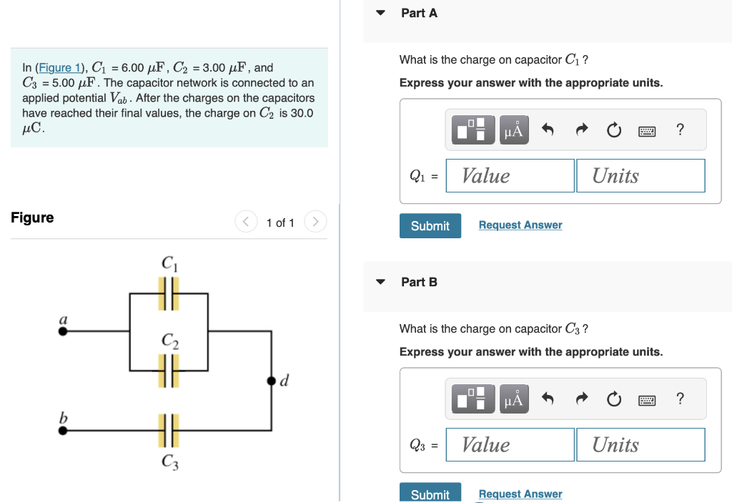Submit the Part B answer
This screenshot has width=732, height=503.
(x=430, y=494)
